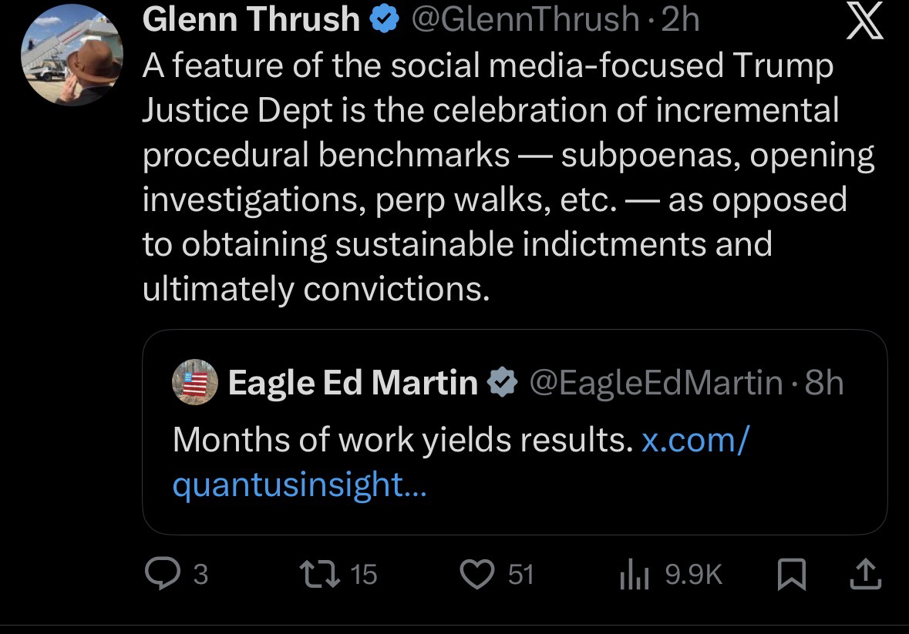Open the view analytics bar chart icon
The height and width of the screenshot is (634, 909).
635,574
